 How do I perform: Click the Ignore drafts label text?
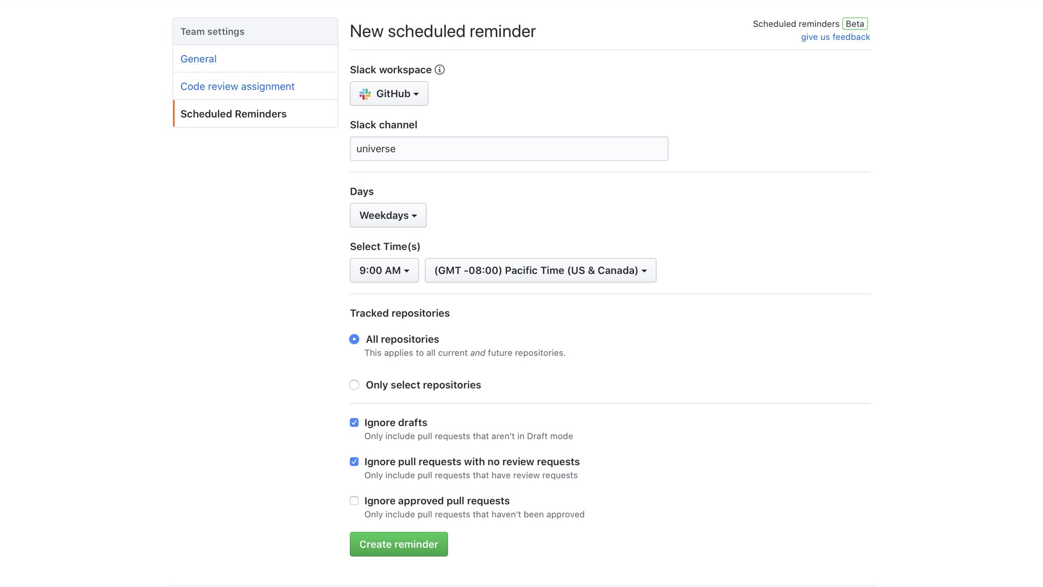[395, 423]
